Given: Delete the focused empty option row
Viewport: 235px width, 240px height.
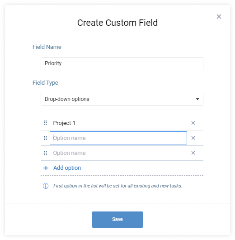Looking at the screenshot, I should [x=193, y=138].
